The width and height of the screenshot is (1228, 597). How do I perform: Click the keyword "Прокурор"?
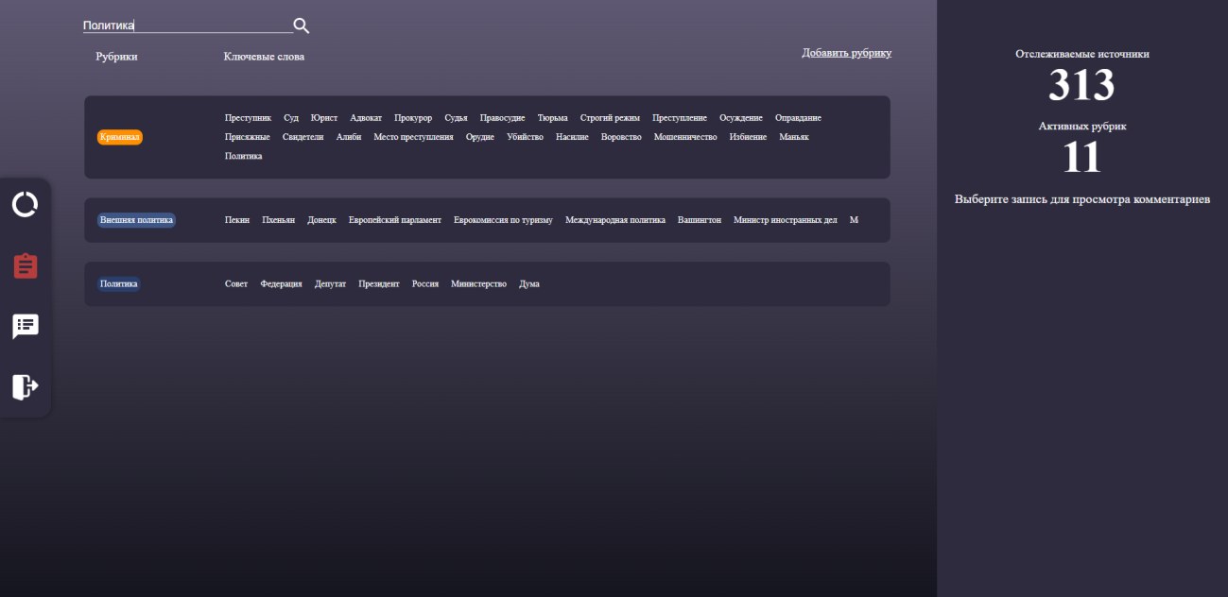pos(413,118)
